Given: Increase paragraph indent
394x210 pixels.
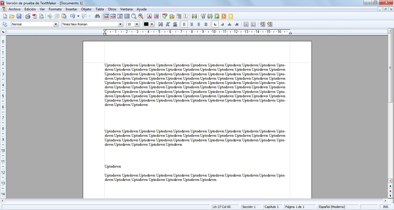Looking at the screenshot, I should [270, 24].
